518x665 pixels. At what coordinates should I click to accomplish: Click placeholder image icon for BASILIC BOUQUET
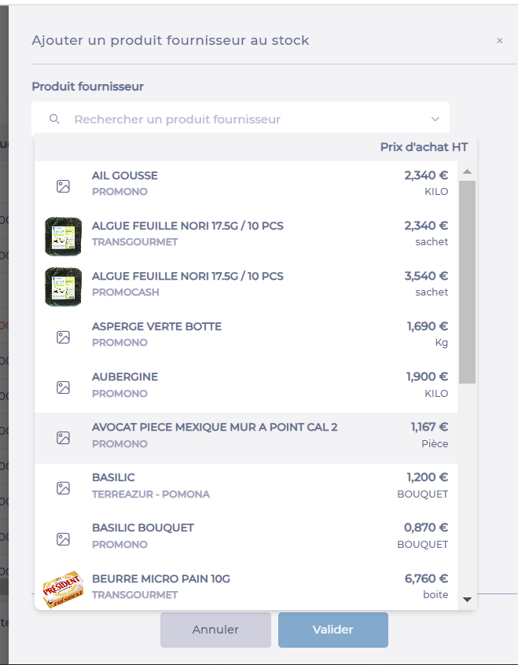coord(63,539)
